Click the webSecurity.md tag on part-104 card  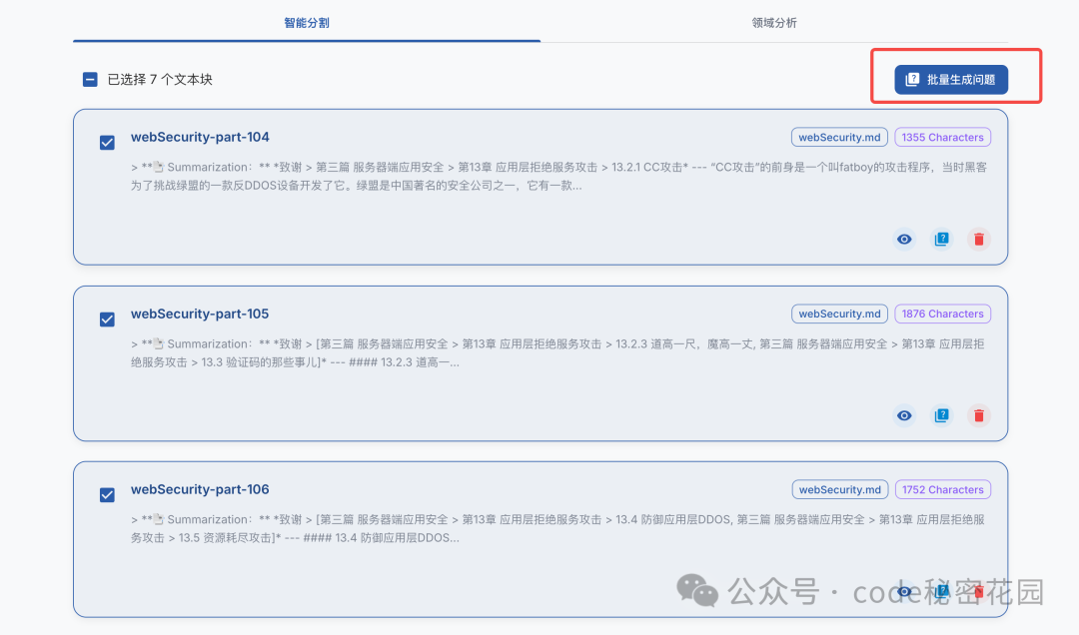coord(839,137)
